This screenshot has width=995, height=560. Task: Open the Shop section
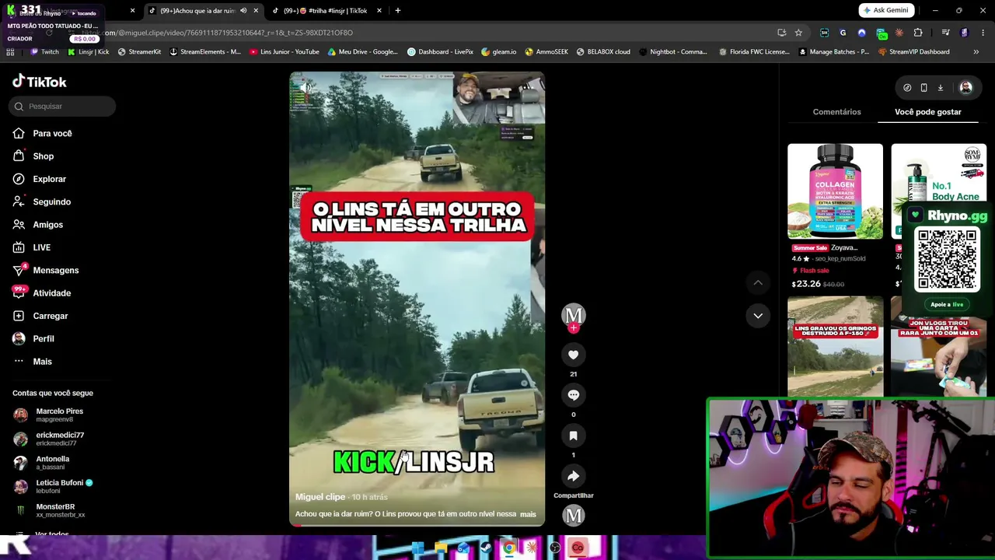pos(33,156)
